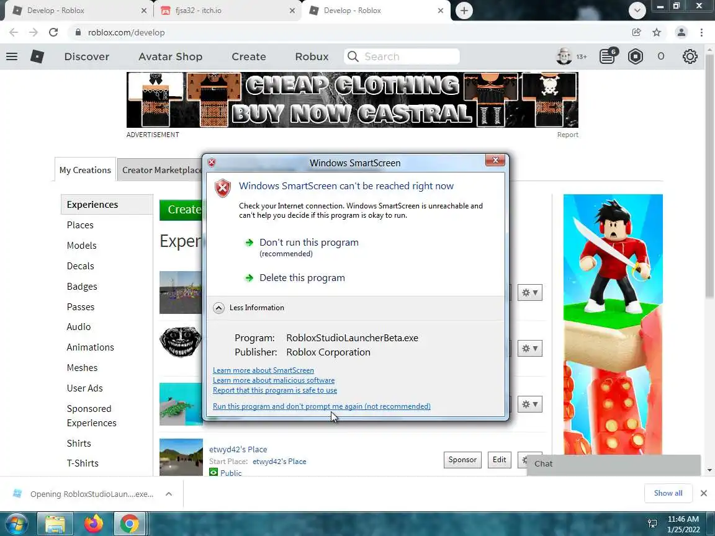
Task: Open gear dropdown for the first experience
Action: click(530, 293)
